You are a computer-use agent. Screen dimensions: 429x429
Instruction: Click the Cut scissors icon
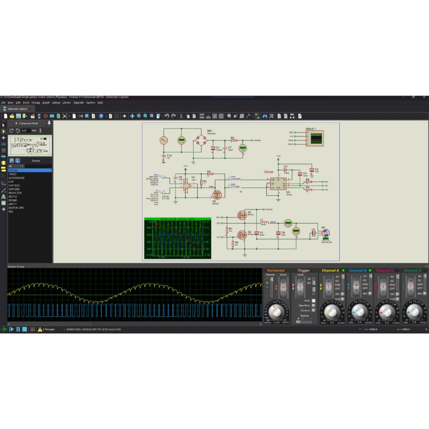[181, 116]
